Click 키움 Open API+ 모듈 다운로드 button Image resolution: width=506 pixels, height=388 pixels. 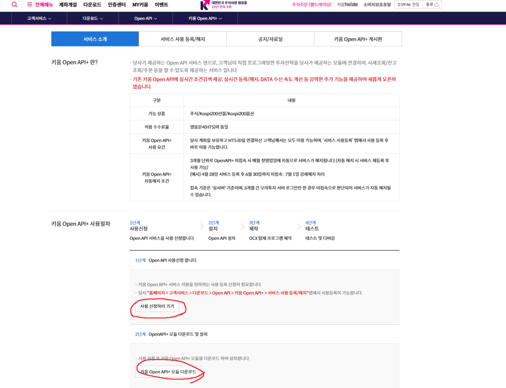(x=168, y=371)
